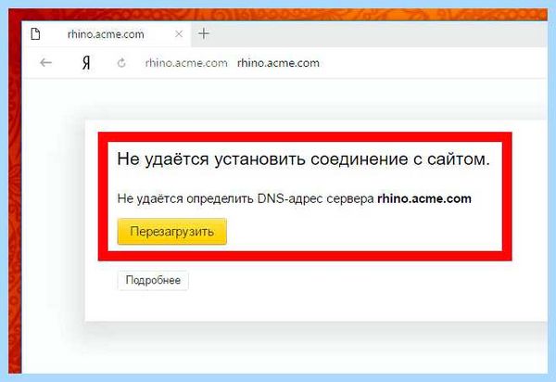Click the grey rhino.acme.com address field
This screenshot has width=556, height=382.
click(186, 63)
